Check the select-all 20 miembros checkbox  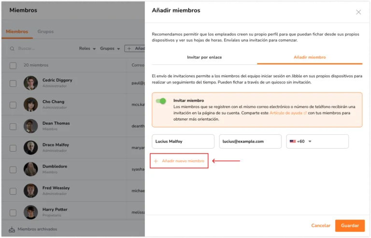(x=13, y=66)
